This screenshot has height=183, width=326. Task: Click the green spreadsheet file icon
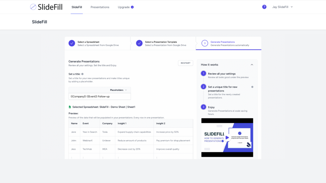pos(70,107)
